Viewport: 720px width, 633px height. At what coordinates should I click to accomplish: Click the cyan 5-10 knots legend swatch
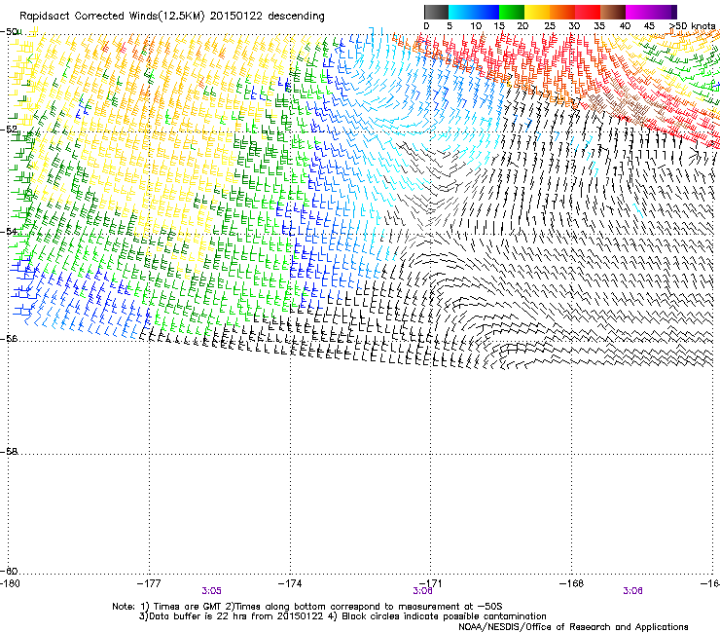(461, 12)
